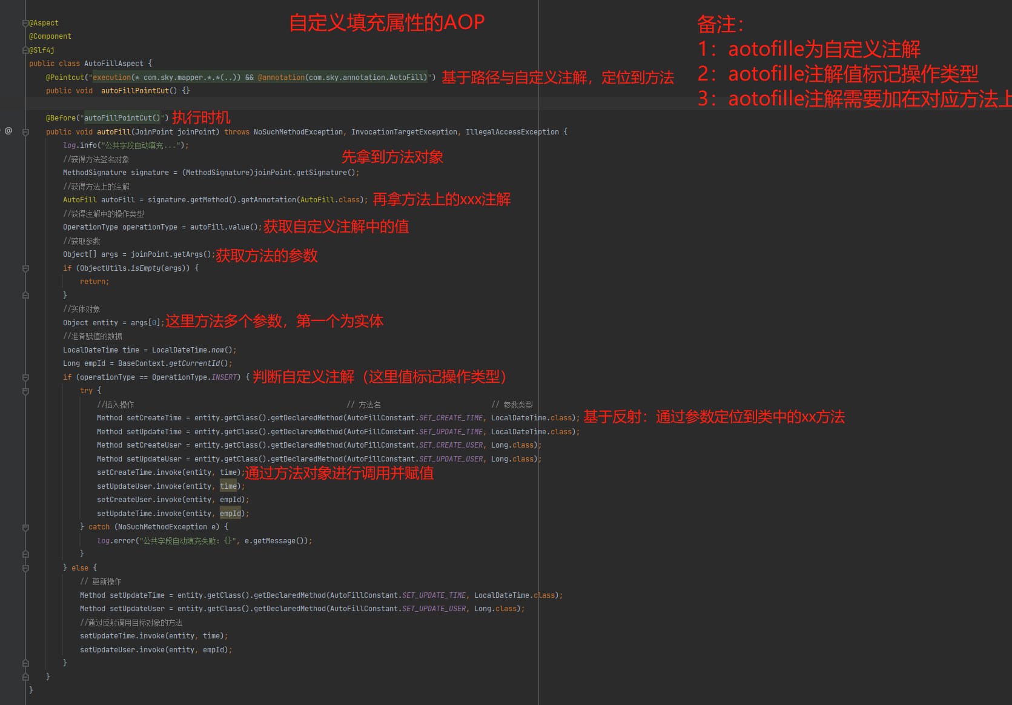
Task: Click the OperationType.INSERT enum reference
Action: point(224,377)
